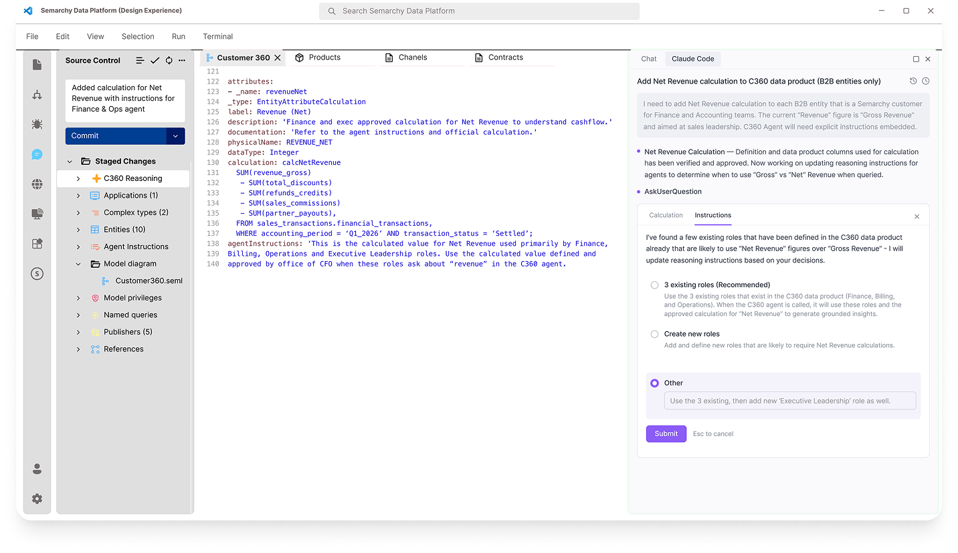Click the Search Semarchy Data Platform box
This screenshot has height=553, width=958.
tap(479, 11)
